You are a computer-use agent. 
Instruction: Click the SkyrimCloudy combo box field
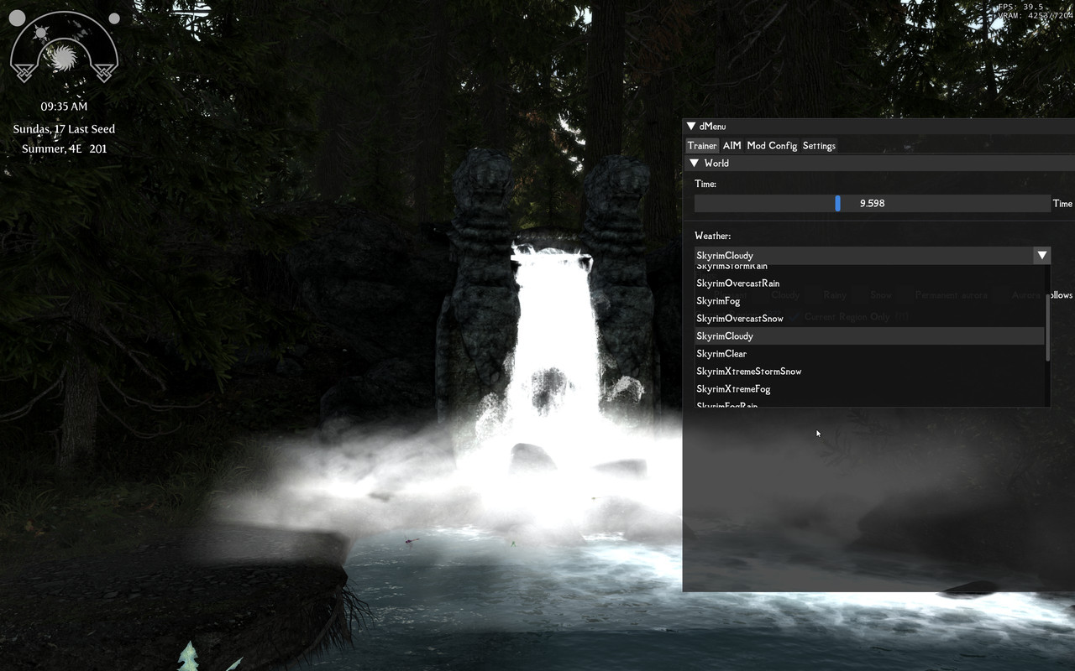tap(873, 256)
